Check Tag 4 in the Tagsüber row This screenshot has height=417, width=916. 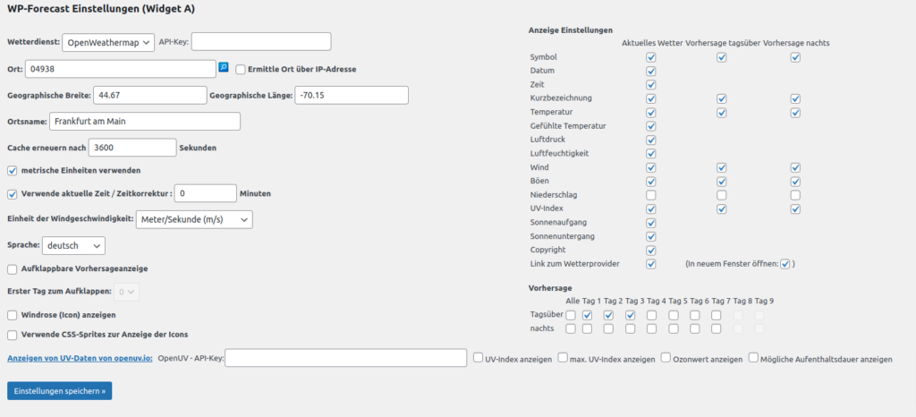point(652,315)
